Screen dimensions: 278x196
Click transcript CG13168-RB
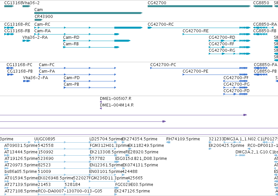pyautogui.click(x=9, y=34)
